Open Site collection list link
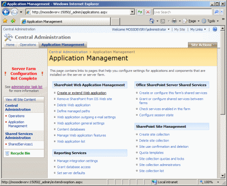The image size is (227, 186). click(x=152, y=171)
